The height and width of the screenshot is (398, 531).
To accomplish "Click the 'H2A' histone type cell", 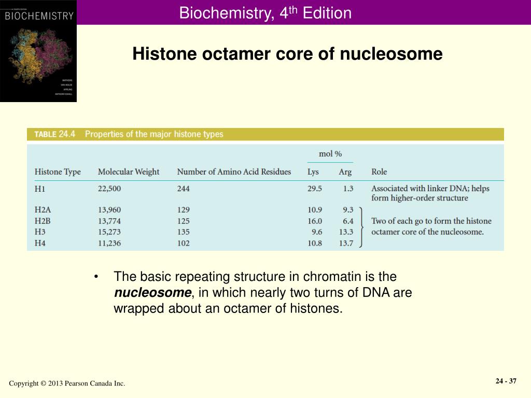I will click(43, 210).
